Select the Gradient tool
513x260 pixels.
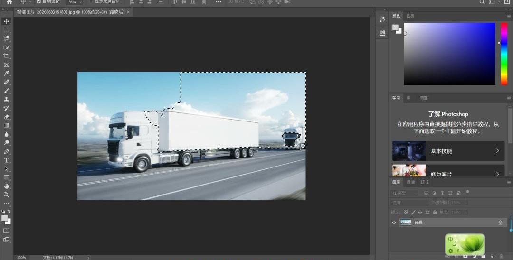point(6,125)
